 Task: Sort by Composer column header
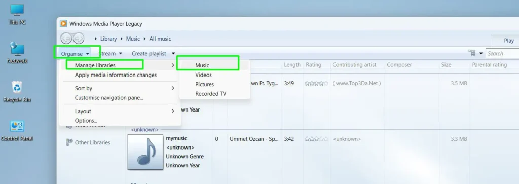(399, 65)
